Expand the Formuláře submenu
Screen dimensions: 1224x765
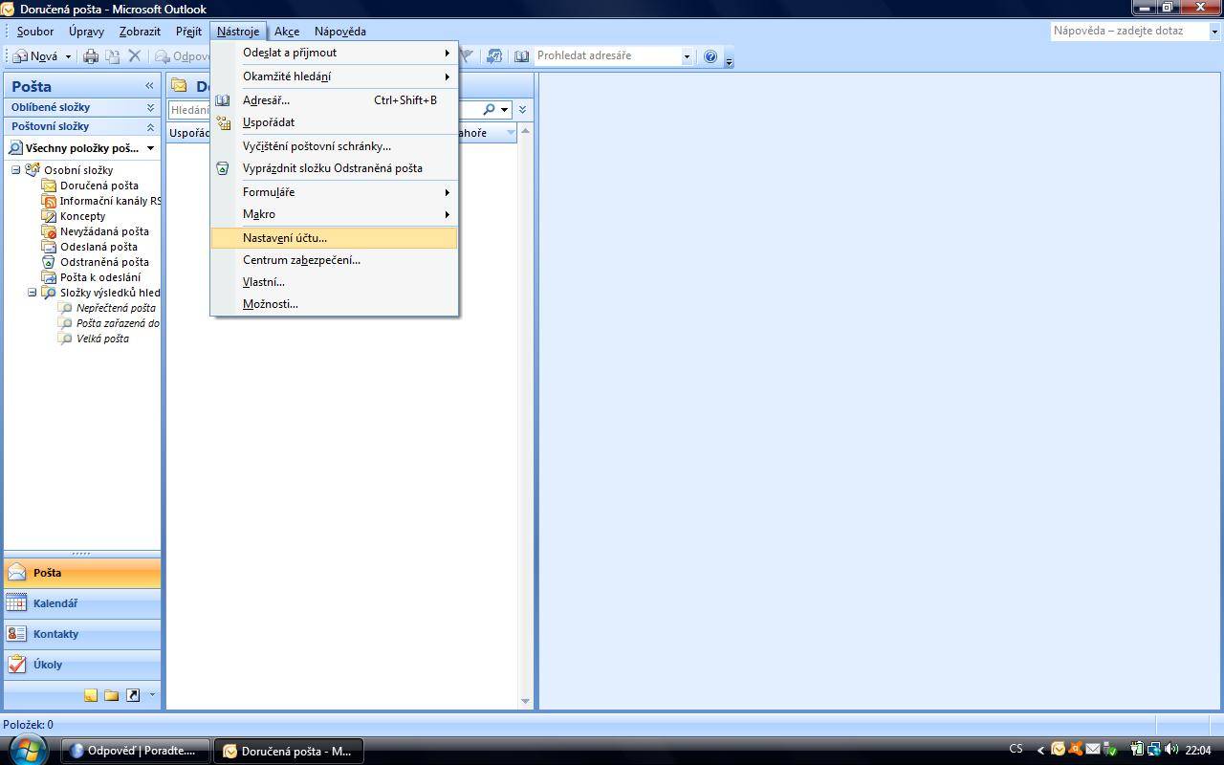point(334,192)
